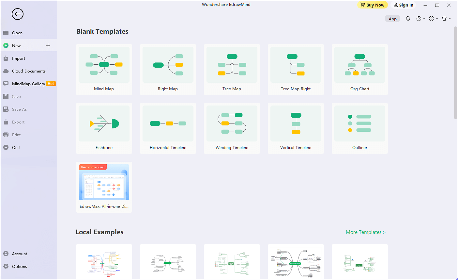
Task: Open the EdrawMax All-in-one thumbnail
Action: [104, 182]
